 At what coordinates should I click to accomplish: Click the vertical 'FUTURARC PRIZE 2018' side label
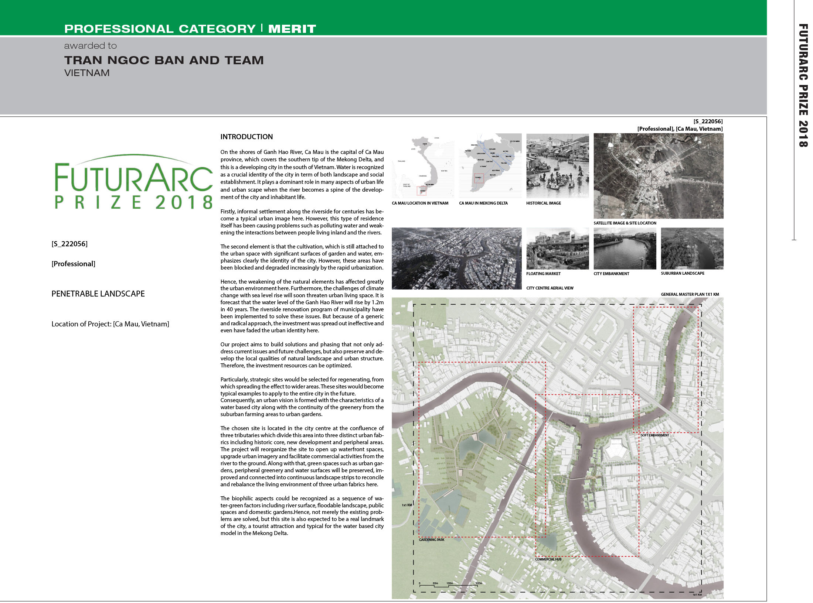pos(803,86)
